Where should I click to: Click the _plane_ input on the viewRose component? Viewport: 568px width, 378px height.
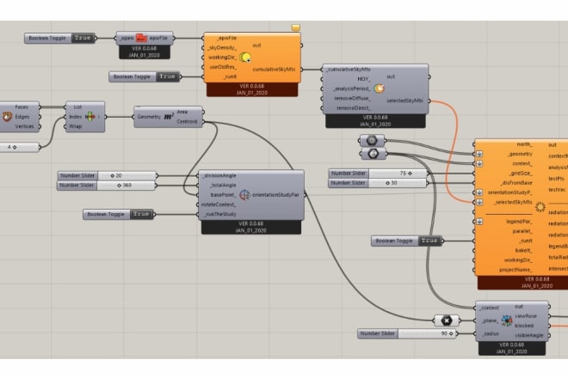491,320
